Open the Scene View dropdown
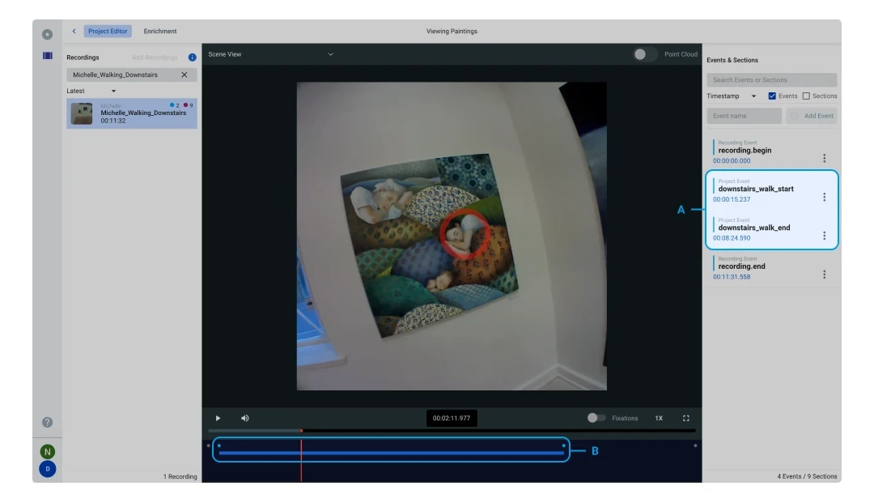Viewport: 874px width, 503px height. [270, 54]
